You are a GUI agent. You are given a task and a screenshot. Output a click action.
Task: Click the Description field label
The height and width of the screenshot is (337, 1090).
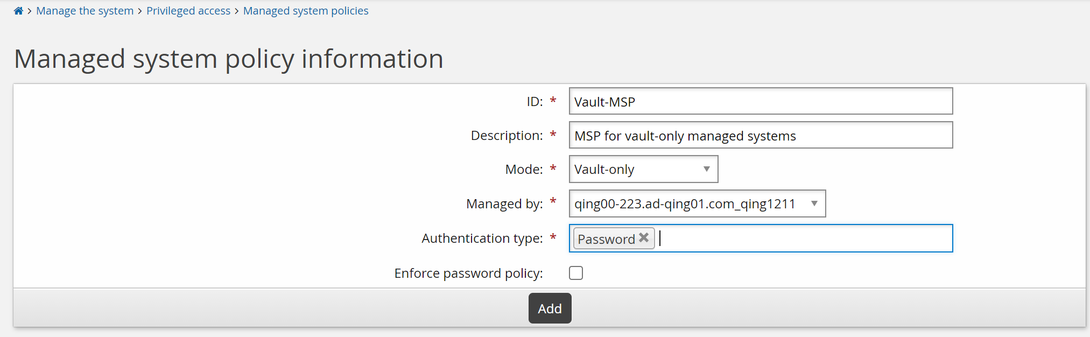click(x=507, y=136)
